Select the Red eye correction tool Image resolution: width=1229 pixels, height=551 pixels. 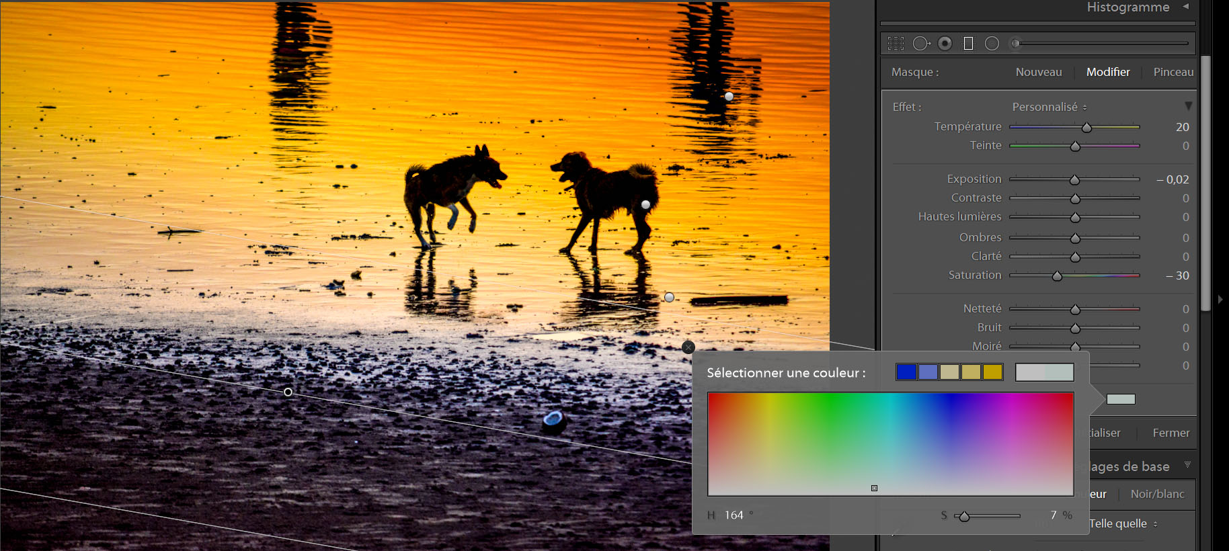coord(945,44)
